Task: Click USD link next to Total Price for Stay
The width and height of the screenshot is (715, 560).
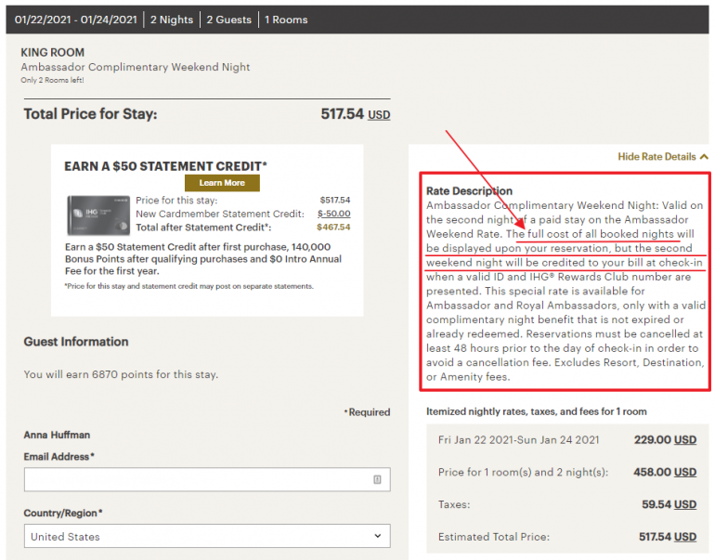Action: point(379,115)
